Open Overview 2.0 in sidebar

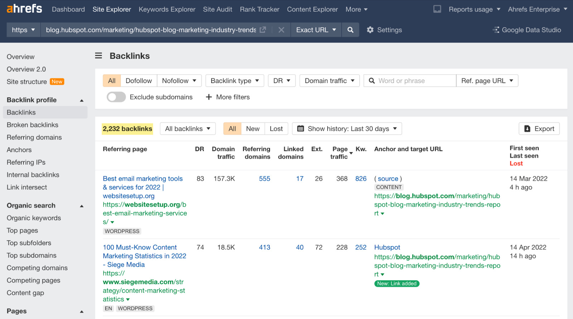(x=26, y=69)
